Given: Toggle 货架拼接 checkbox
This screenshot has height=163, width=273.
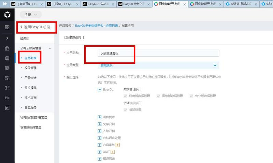Looking at the screenshot, I should tap(125, 110).
